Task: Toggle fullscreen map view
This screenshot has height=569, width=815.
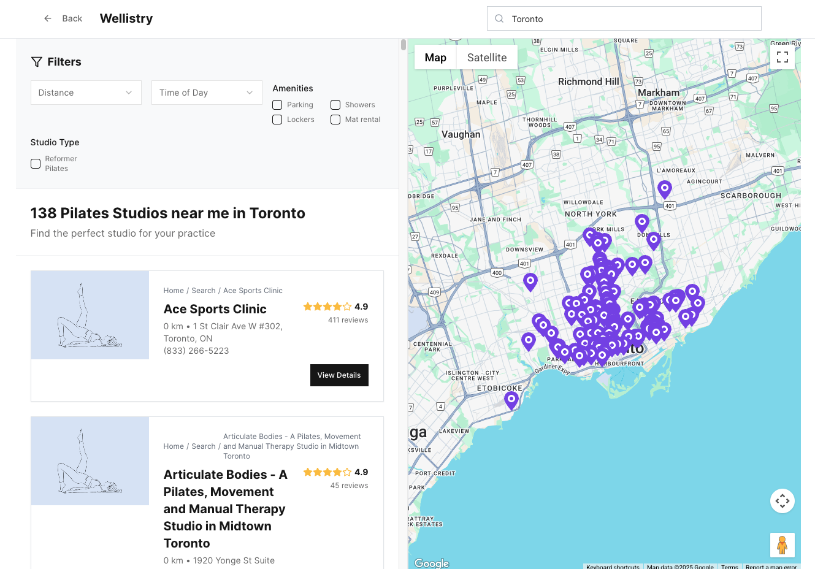Action: [x=782, y=57]
